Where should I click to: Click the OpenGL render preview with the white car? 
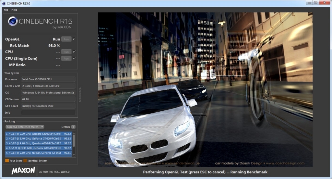pos(205,90)
